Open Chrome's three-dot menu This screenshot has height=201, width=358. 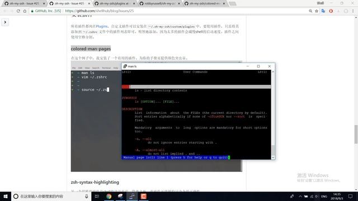(353, 11)
